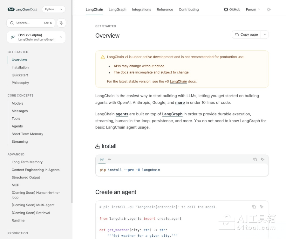Image resolution: width=286 pixels, height=239 pixels.
Task: Switch to the LangGraph top tab
Action: (x=117, y=10)
